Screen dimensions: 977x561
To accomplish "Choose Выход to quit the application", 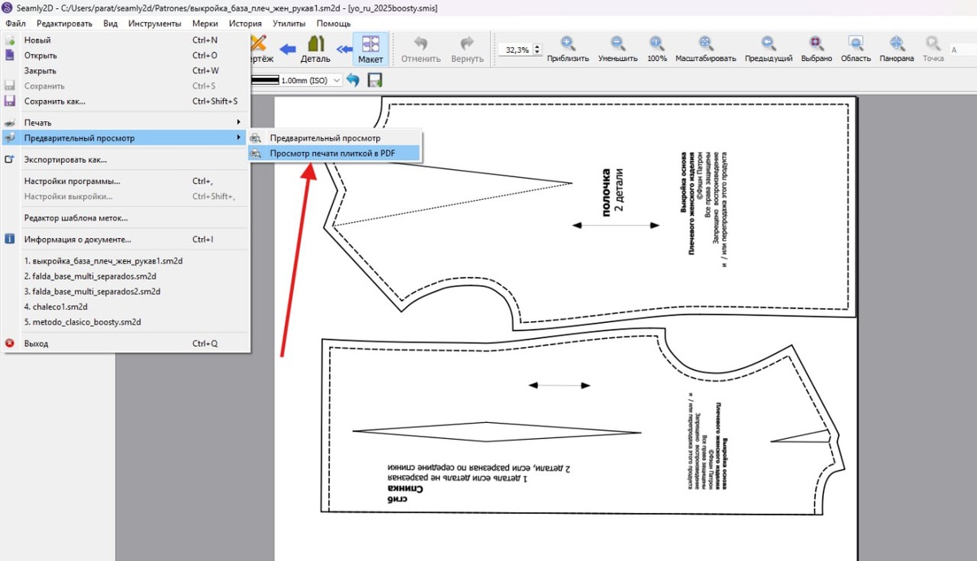I will click(x=125, y=344).
